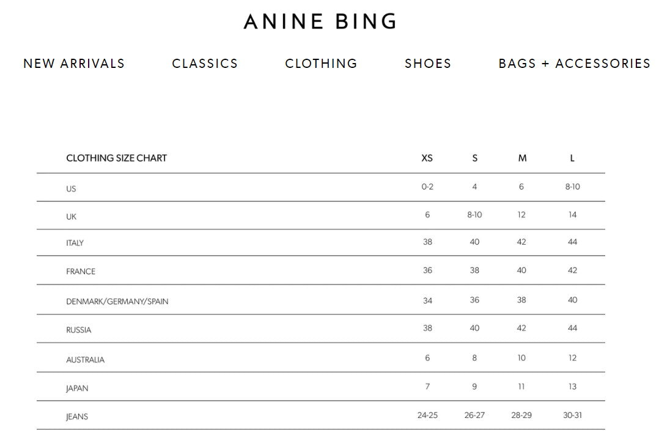This screenshot has height=446, width=670.
Task: Click the FRANCE row label
Action: click(81, 272)
